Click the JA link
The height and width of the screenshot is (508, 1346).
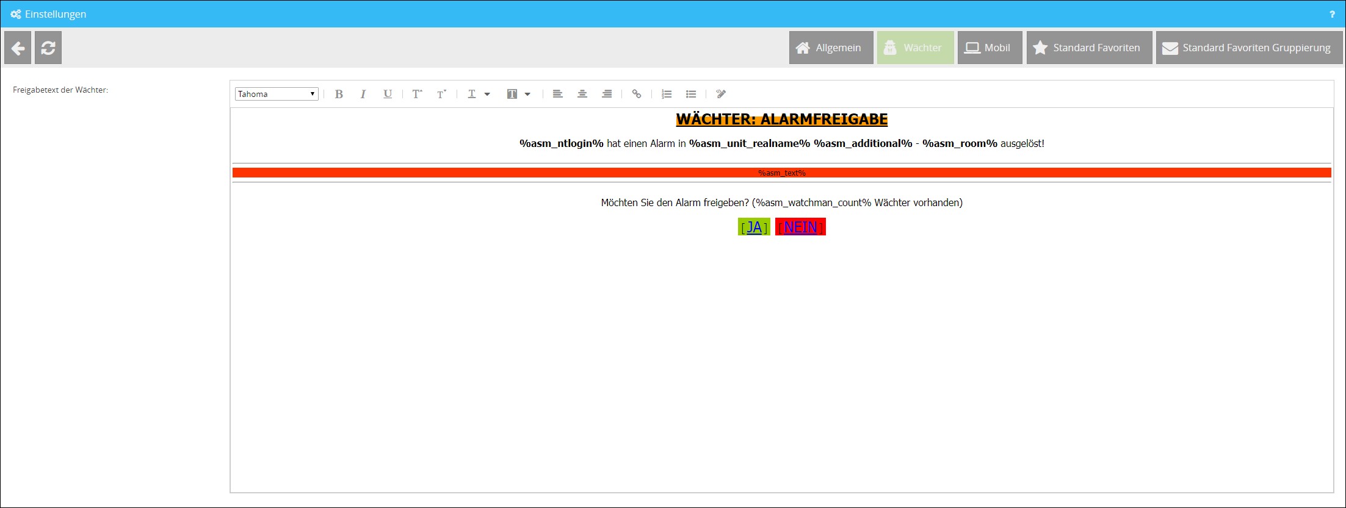pos(754,227)
